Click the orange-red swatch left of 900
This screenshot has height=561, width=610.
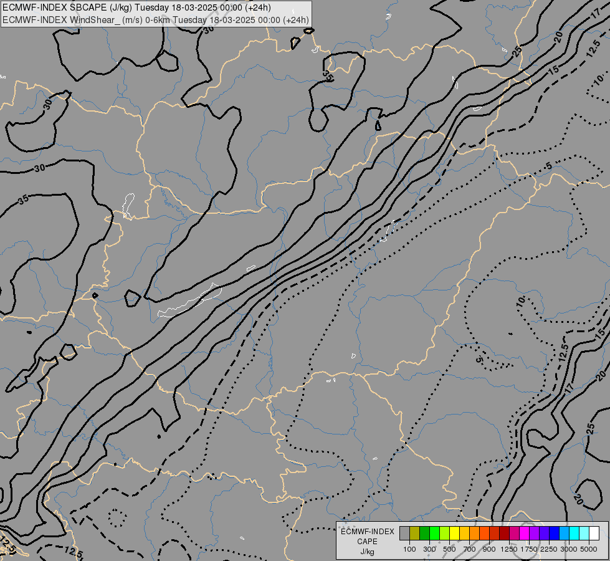[x=484, y=533]
